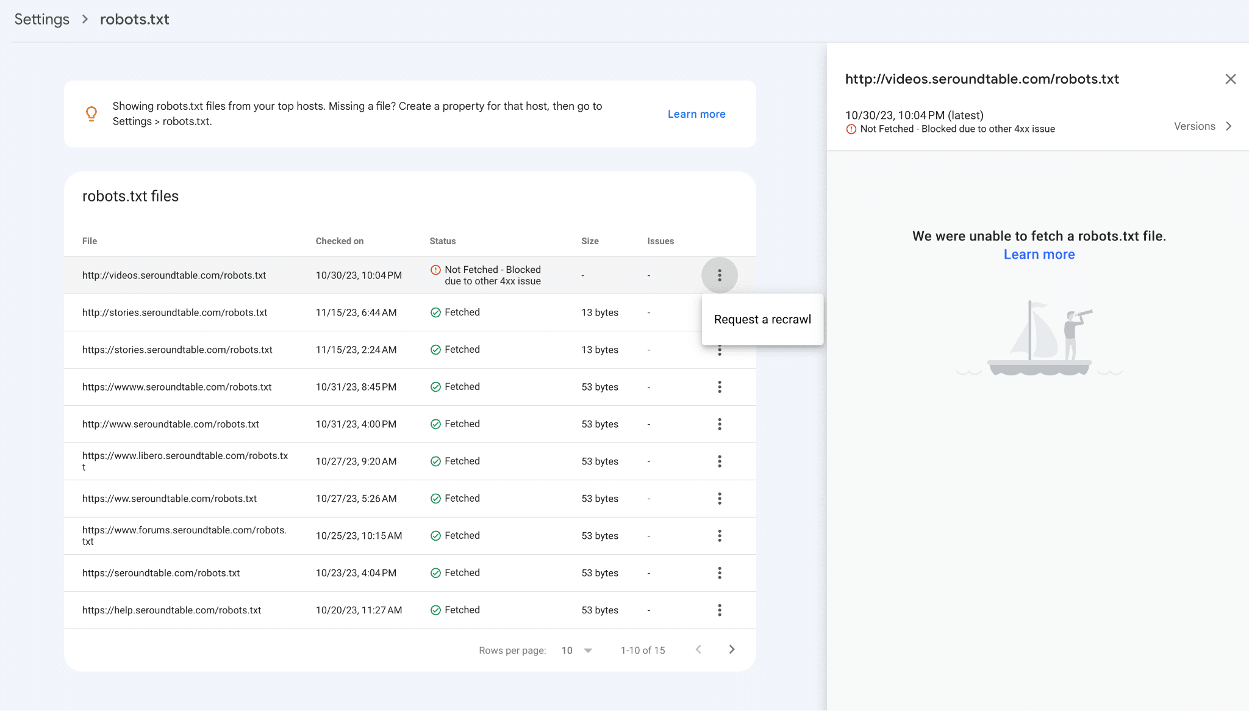Go to previous page of robots.txt files
Screen dimensions: 1249x711
(698, 649)
